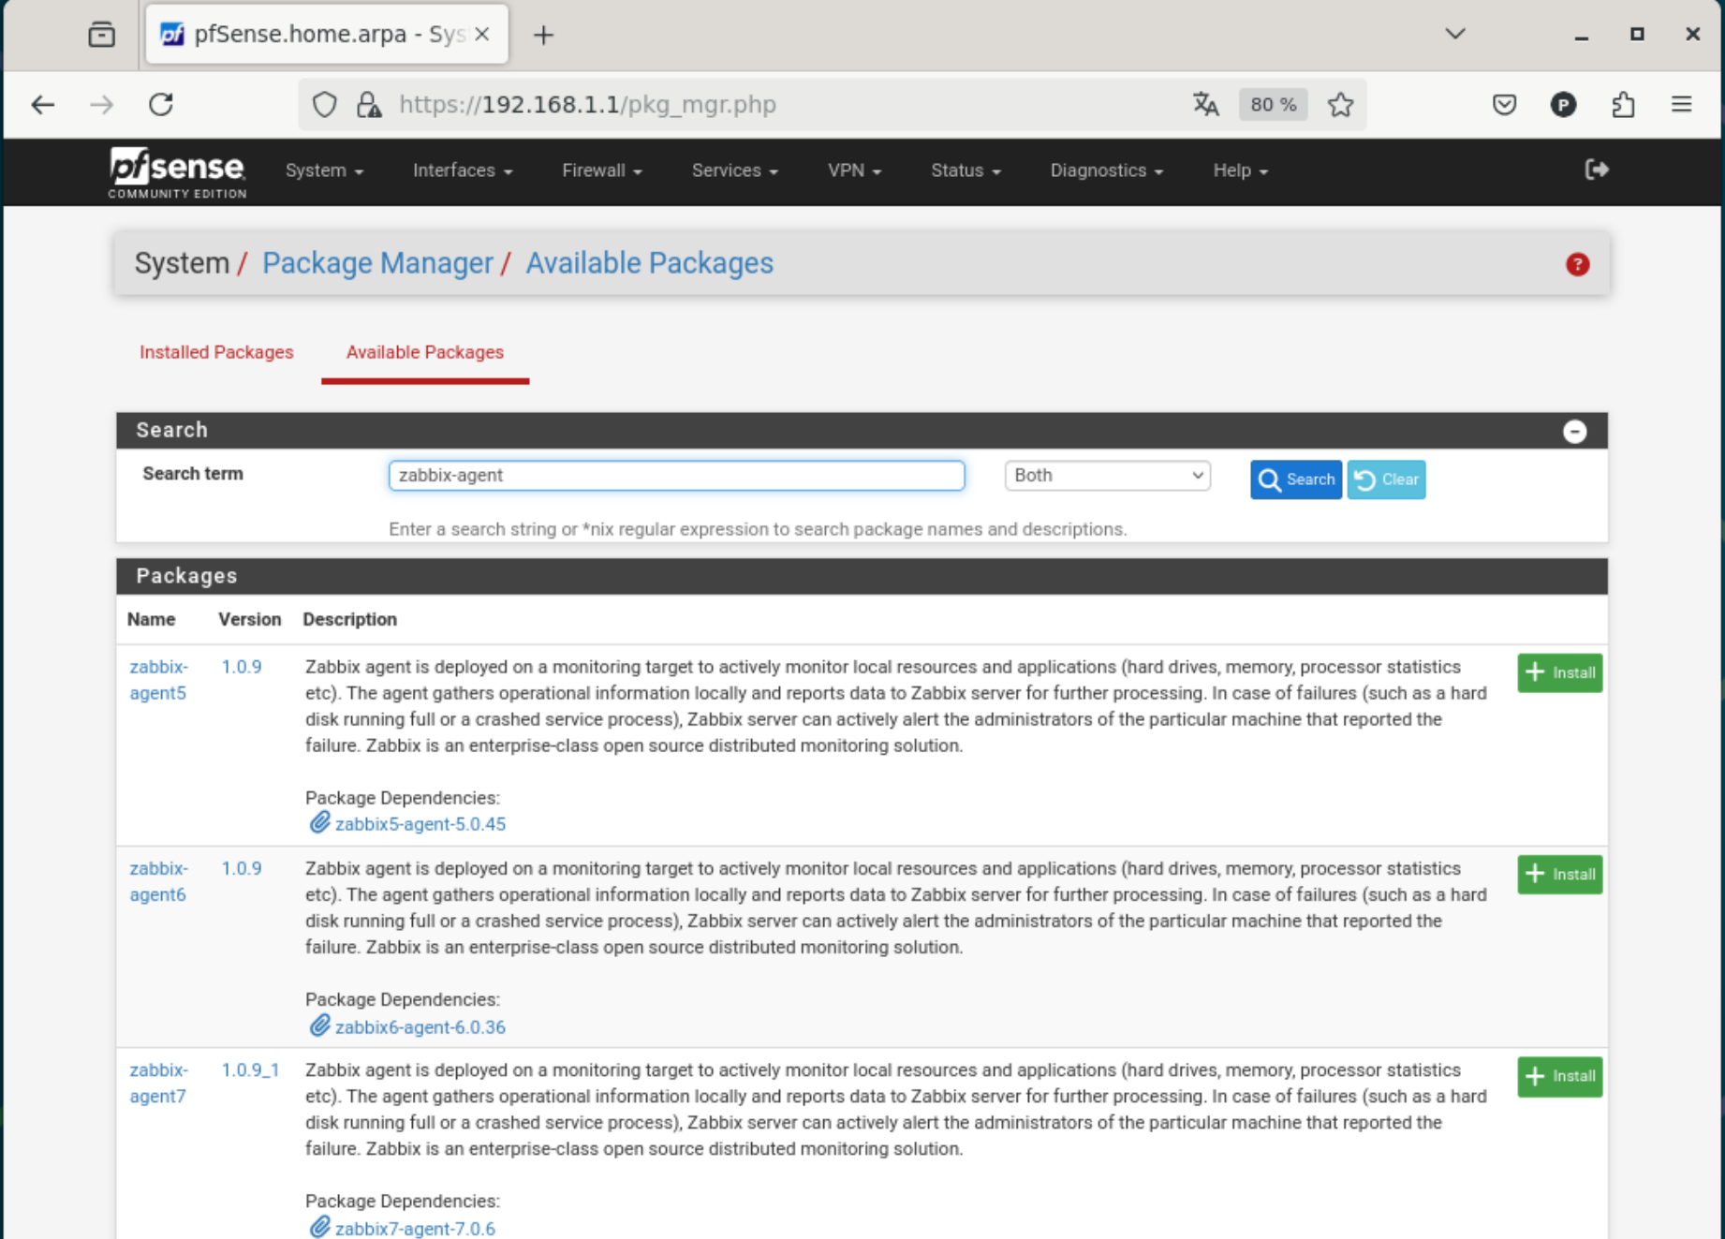The height and width of the screenshot is (1239, 1725).
Task: Open the zabbix7-agent-7.0.6 dependency link
Action: (415, 1228)
